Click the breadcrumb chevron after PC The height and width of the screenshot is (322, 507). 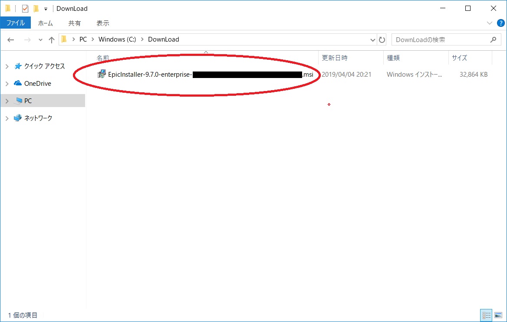point(93,39)
